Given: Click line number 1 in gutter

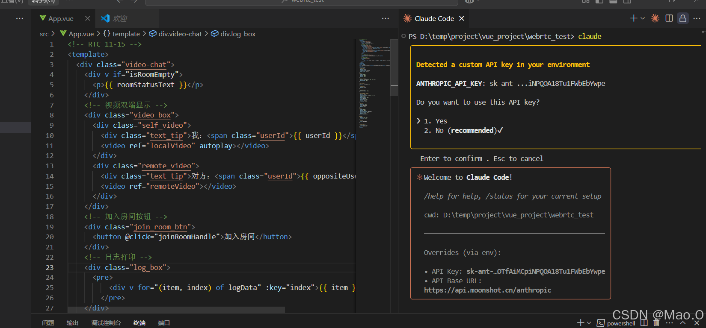Looking at the screenshot, I should 52,44.
